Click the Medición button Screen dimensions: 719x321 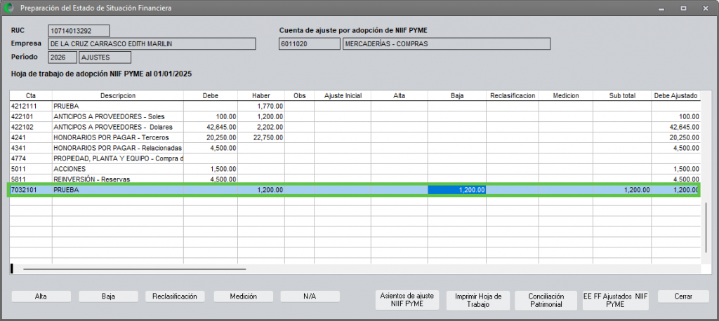pyautogui.click(x=244, y=296)
